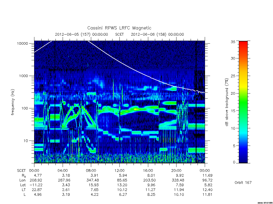Click color bar value 30
This screenshot has width=273, height=204.
(233, 58)
